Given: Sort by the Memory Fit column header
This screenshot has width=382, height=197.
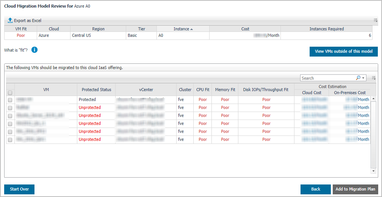Looking at the screenshot, I should point(225,90).
